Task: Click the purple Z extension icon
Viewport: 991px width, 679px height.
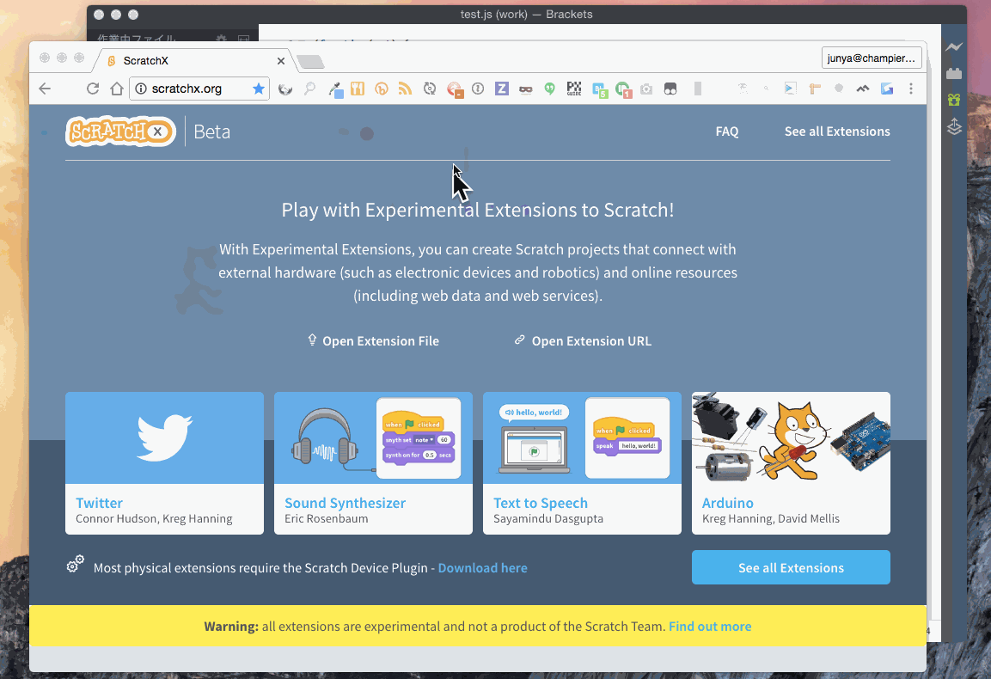Action: [502, 89]
